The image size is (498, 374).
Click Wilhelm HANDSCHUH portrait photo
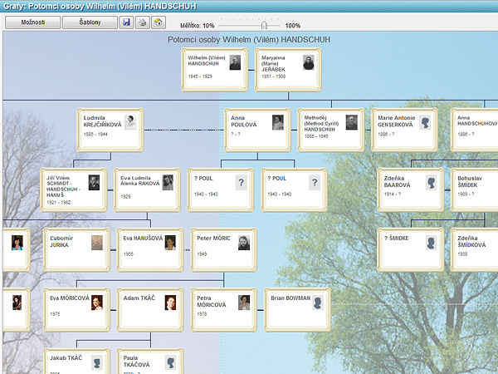click(x=235, y=62)
